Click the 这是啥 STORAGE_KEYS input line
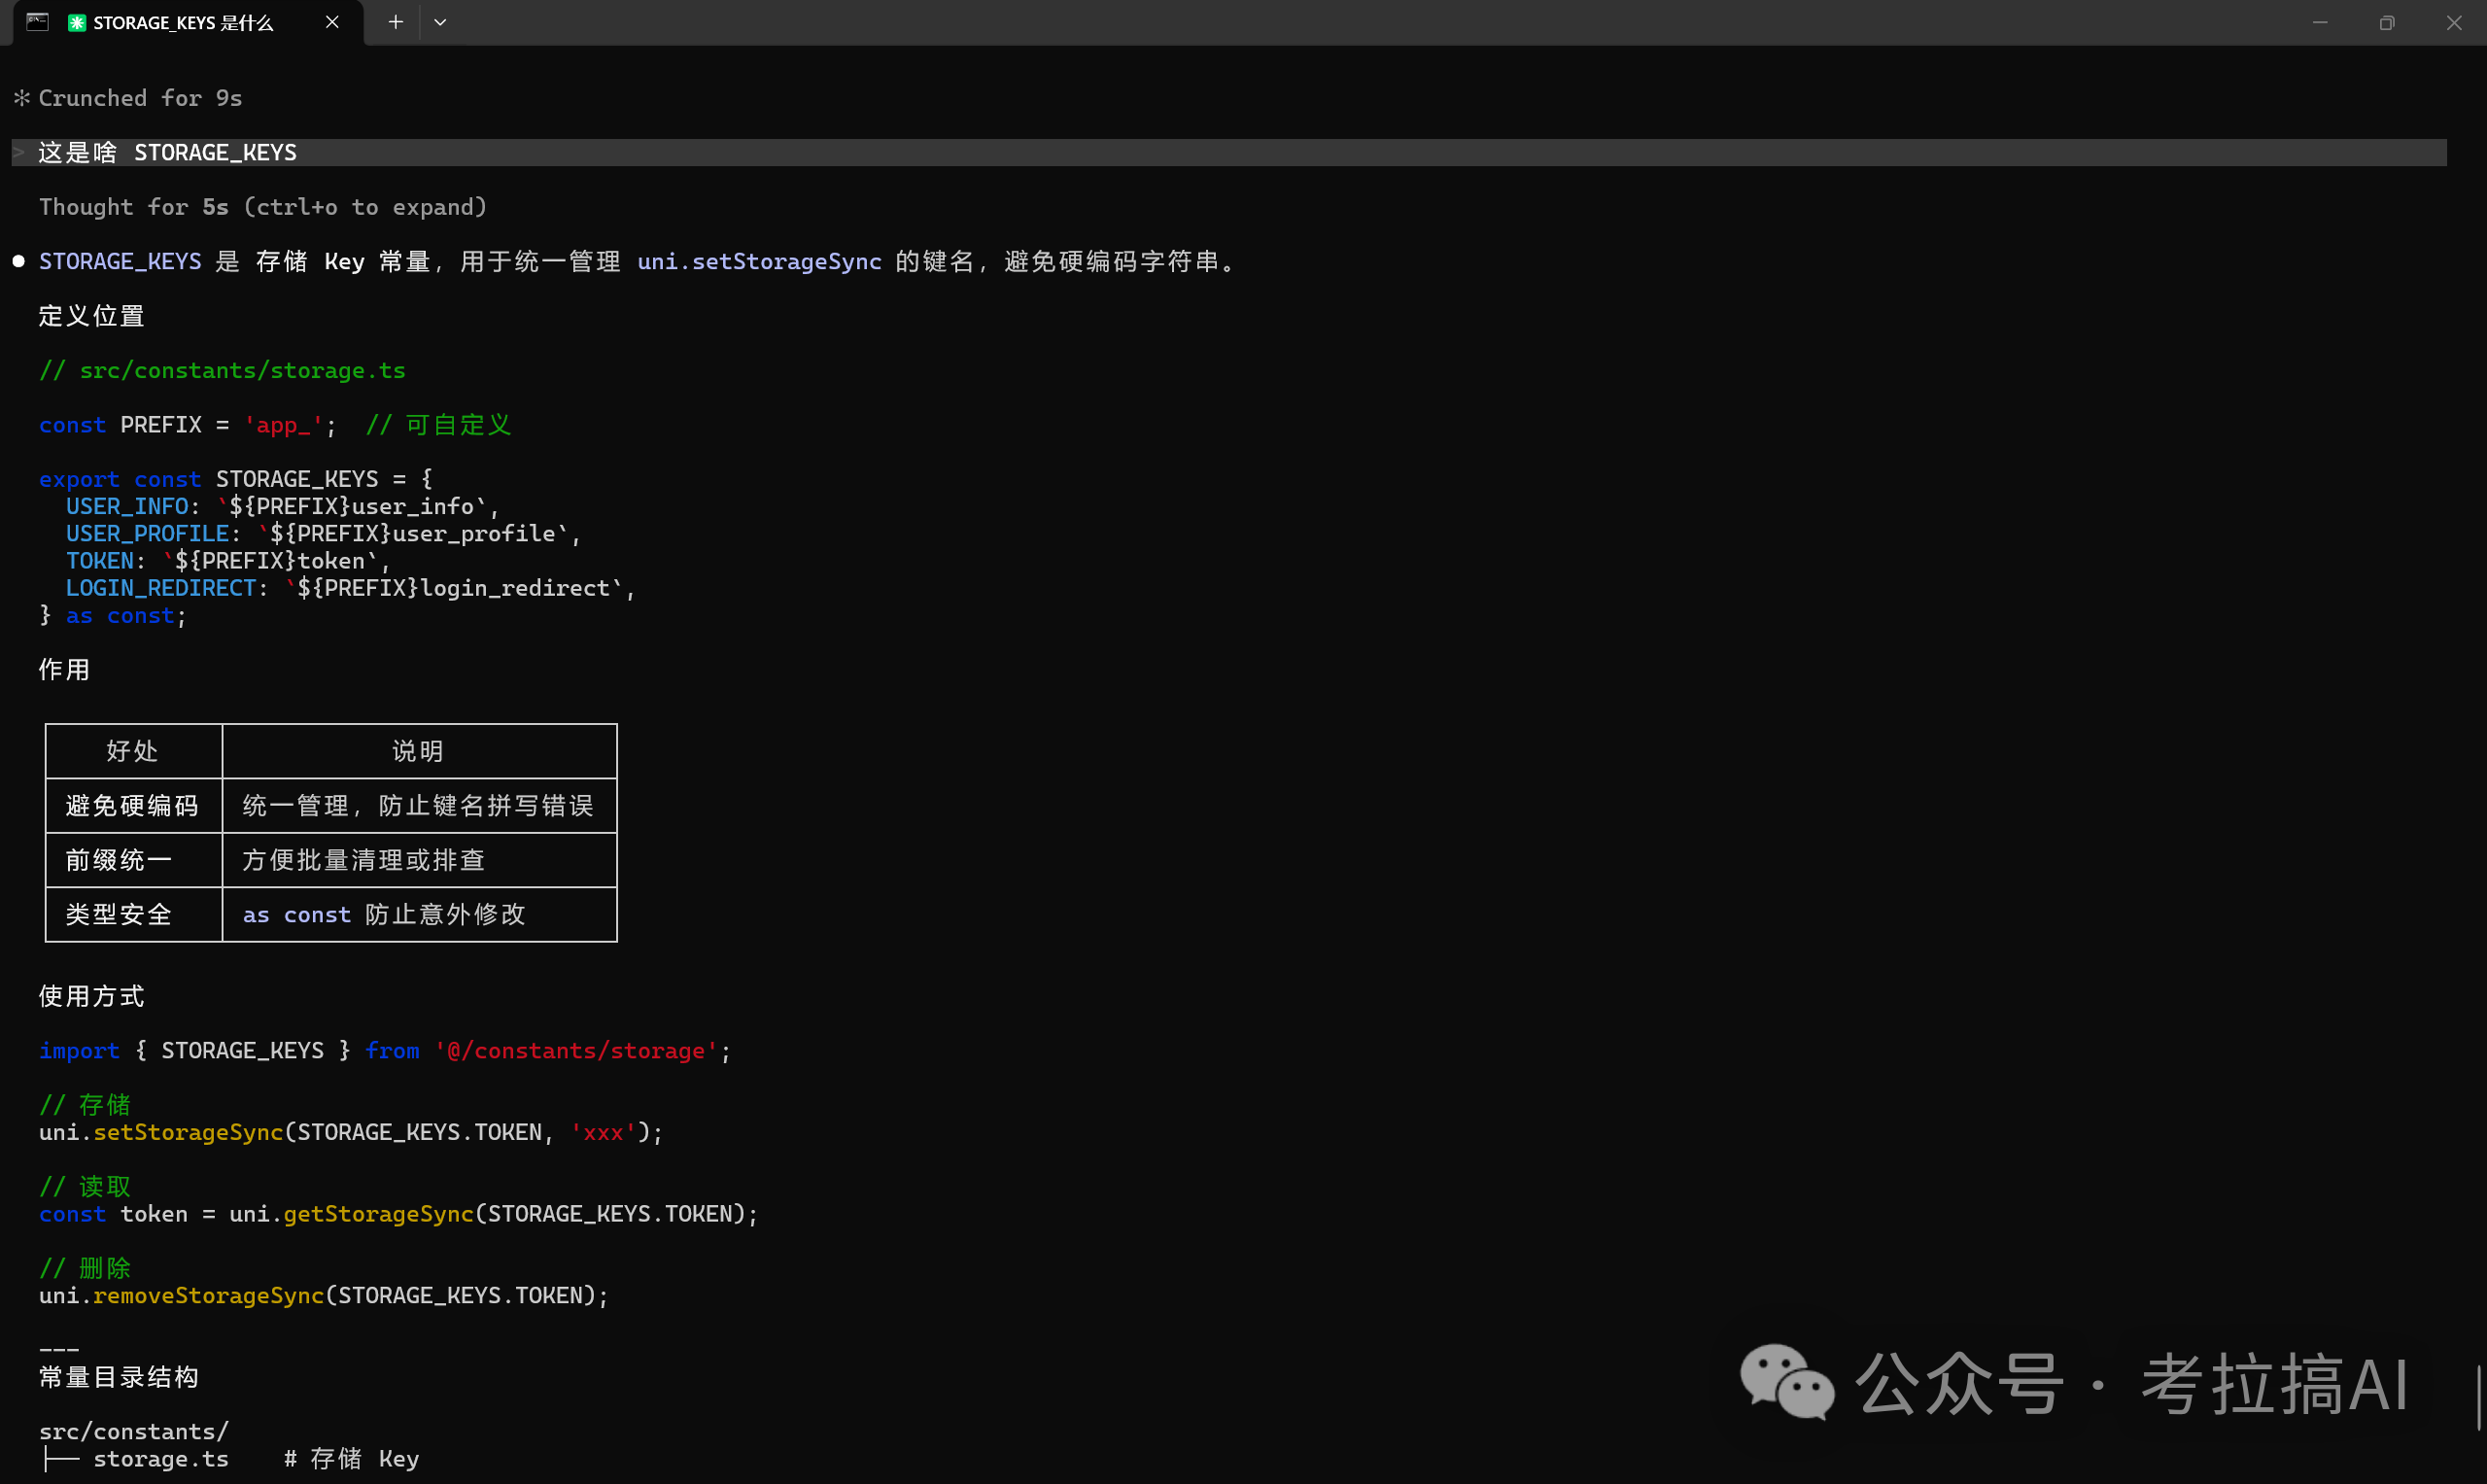 click(1229, 152)
